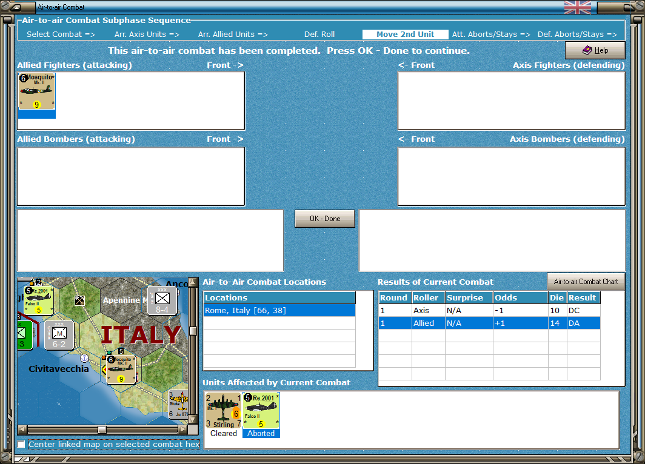Click the Def. Roll subphase step
The width and height of the screenshot is (645, 464).
pyautogui.click(x=319, y=35)
